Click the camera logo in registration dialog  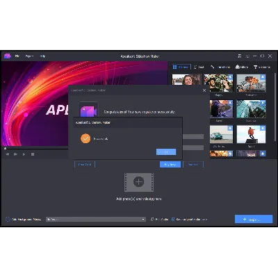pos(88,111)
